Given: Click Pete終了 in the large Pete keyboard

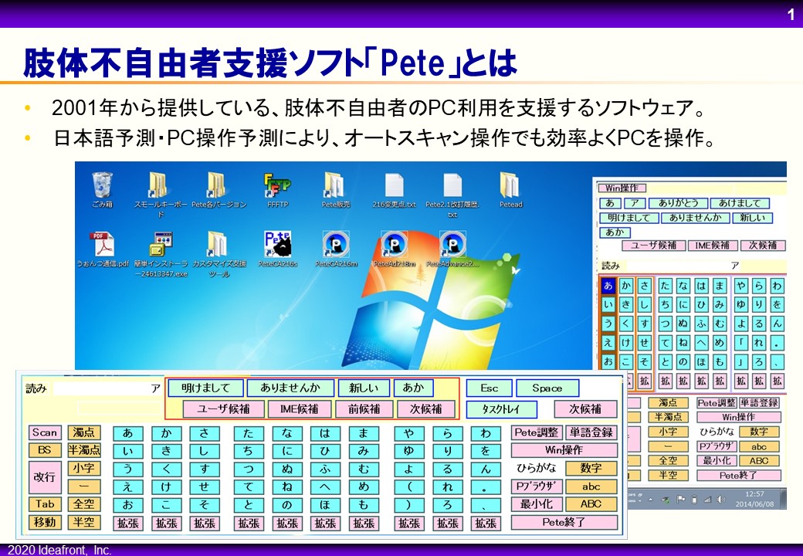Looking at the screenshot, I should click(x=564, y=522).
